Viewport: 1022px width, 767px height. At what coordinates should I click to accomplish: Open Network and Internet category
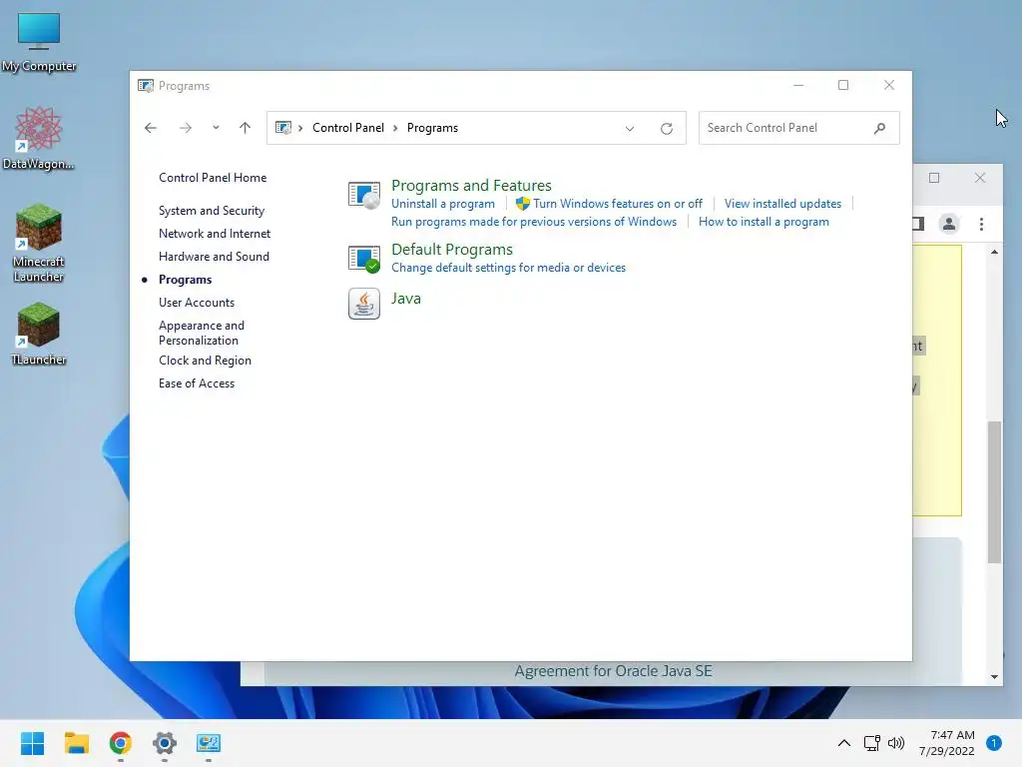[215, 234]
